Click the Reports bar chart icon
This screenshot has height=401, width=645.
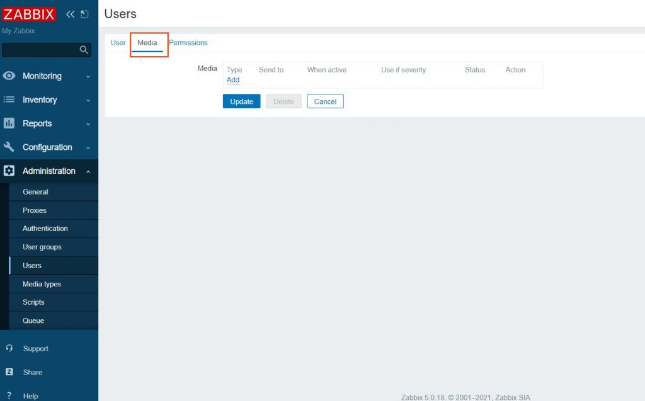[9, 123]
